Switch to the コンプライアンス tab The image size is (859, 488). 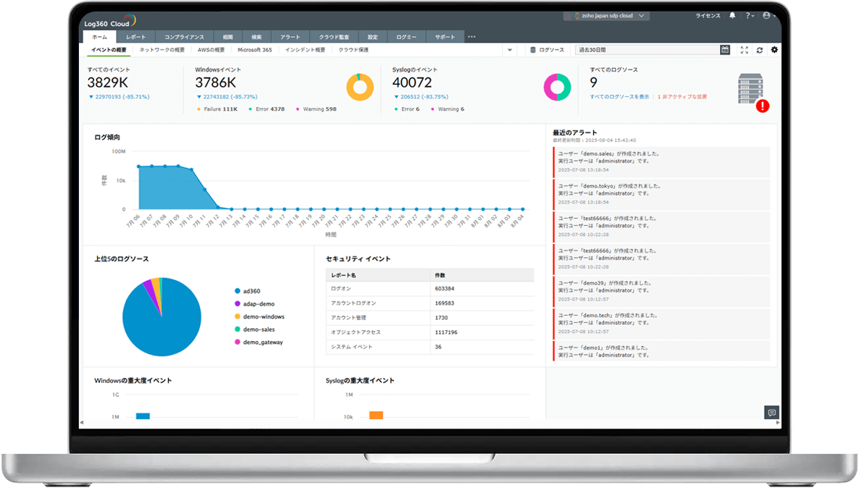[x=184, y=36]
